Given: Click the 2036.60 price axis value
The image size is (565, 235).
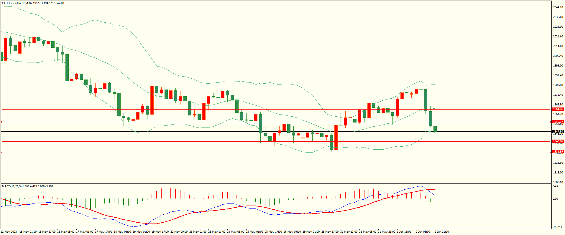Looking at the screenshot, I should pos(558,17).
